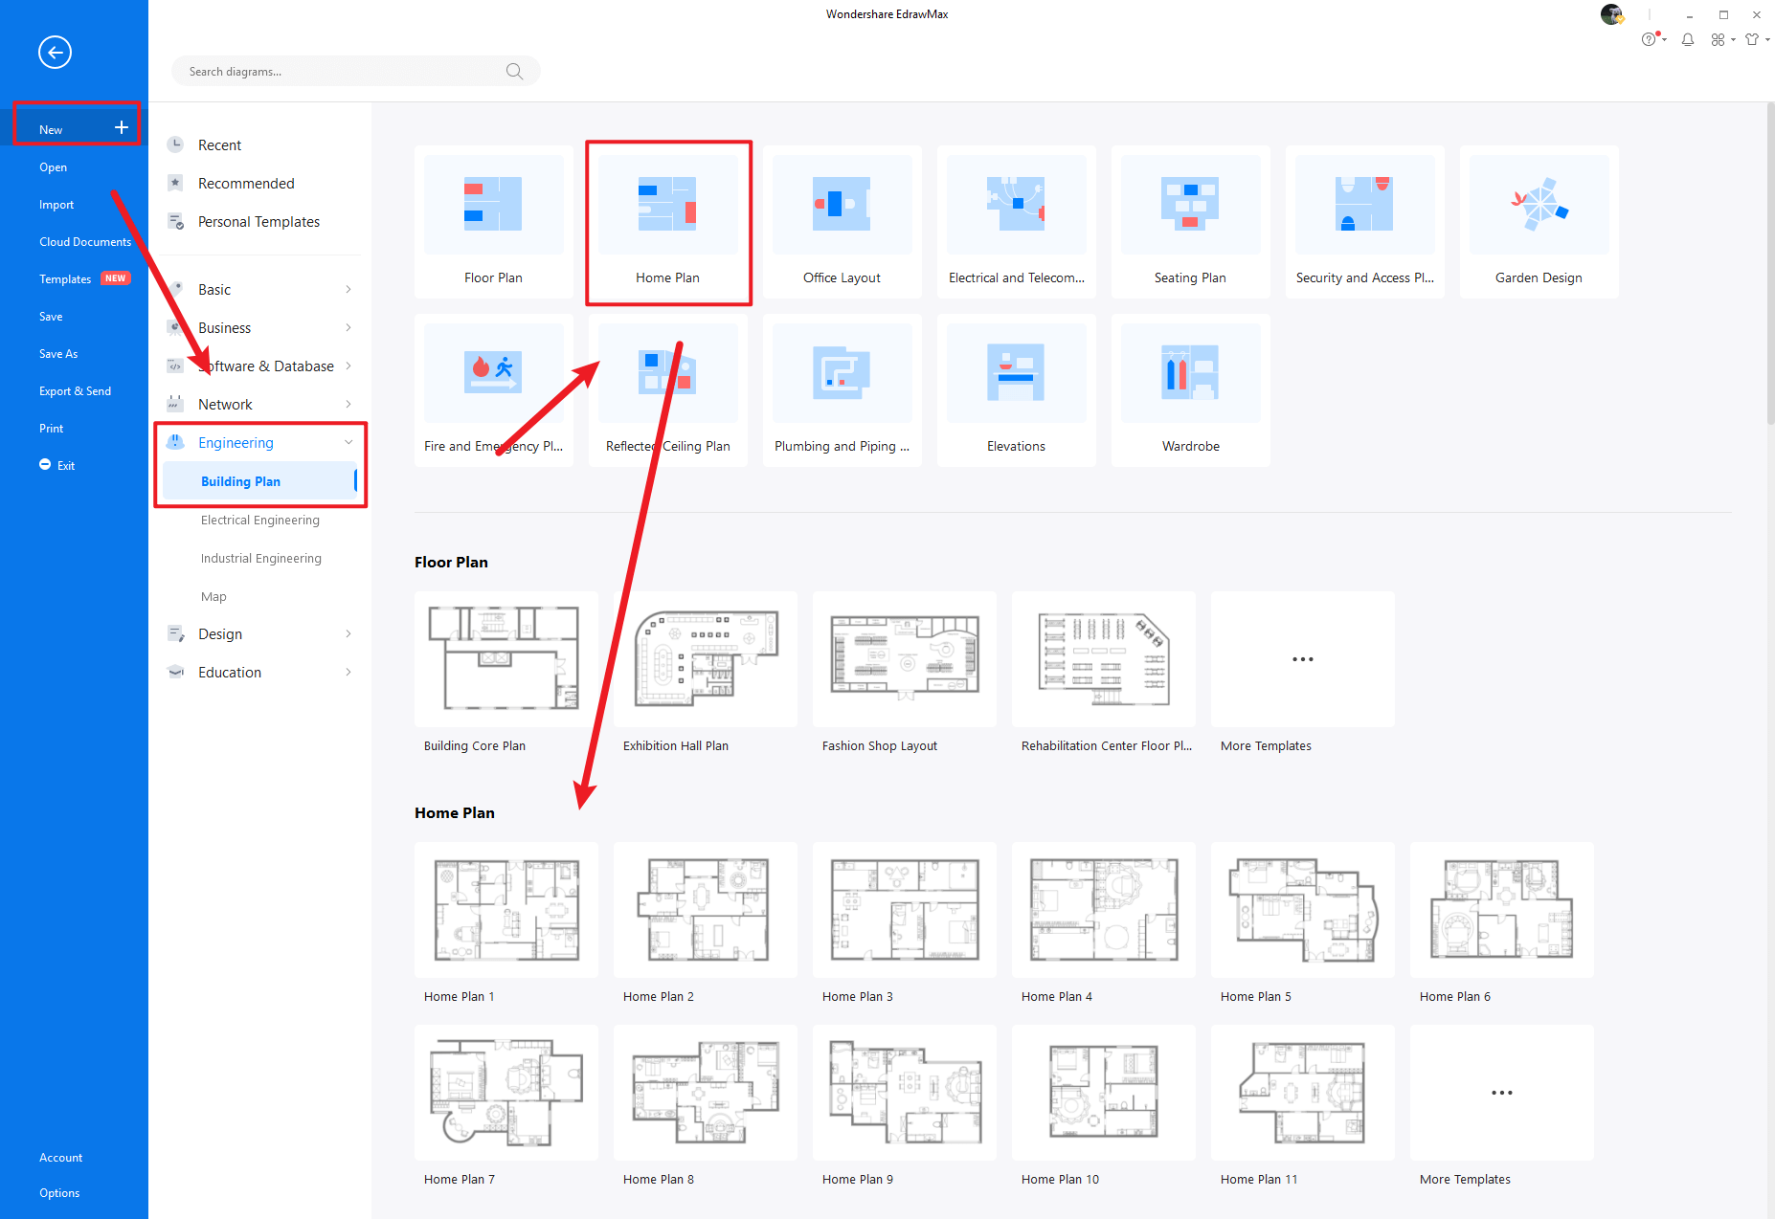
Task: Open the Home Plan 5 thumbnail
Action: (x=1302, y=910)
